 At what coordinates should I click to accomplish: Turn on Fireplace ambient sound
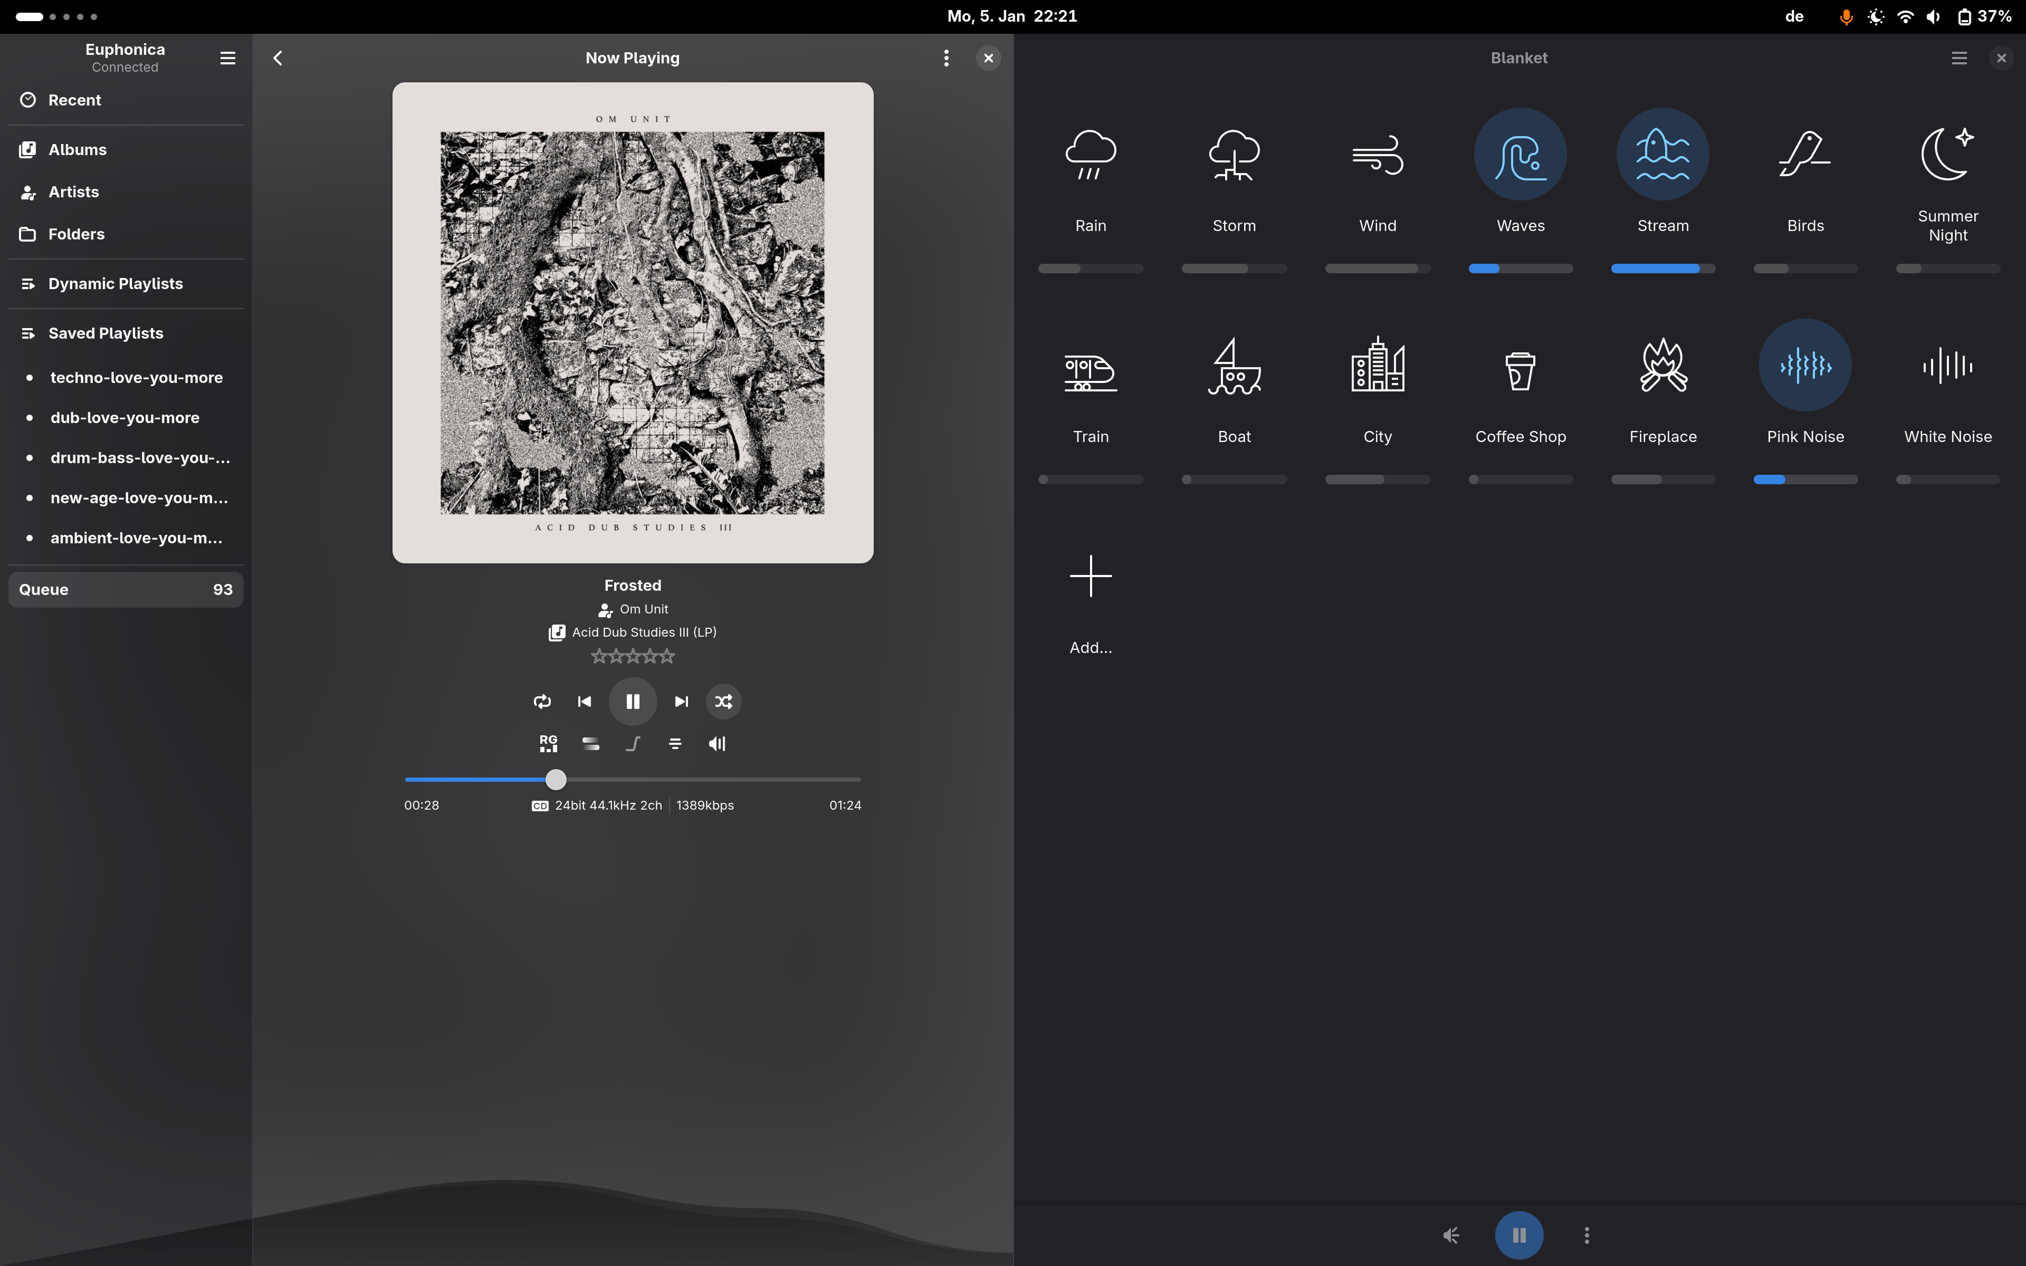[1662, 366]
